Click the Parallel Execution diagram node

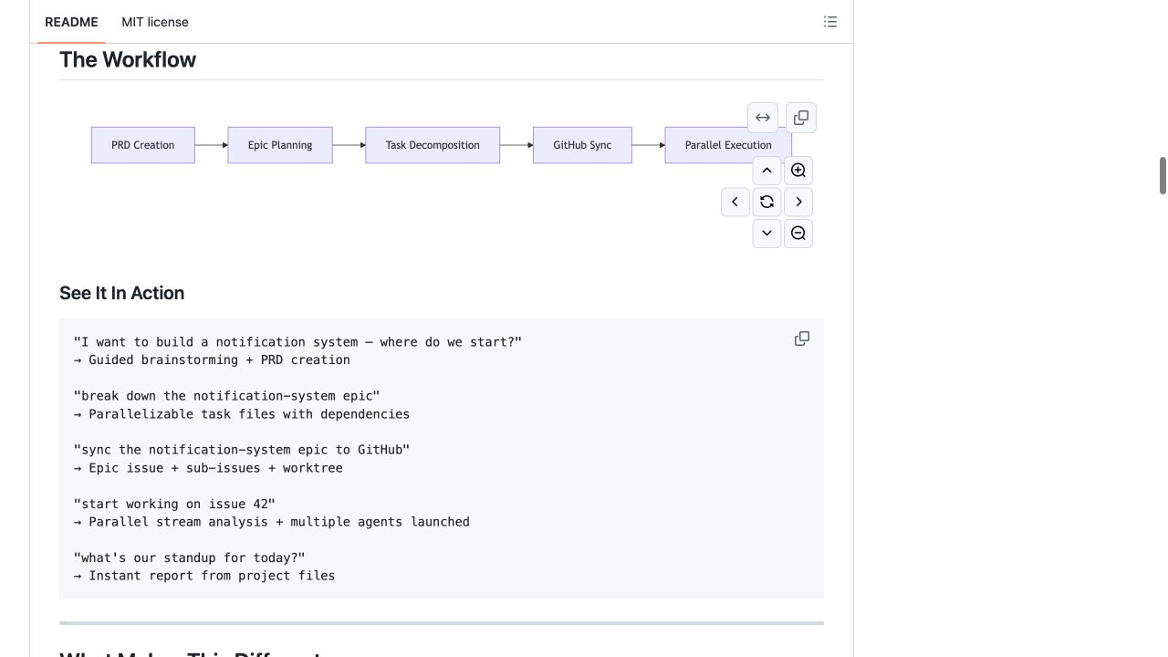[x=728, y=145]
